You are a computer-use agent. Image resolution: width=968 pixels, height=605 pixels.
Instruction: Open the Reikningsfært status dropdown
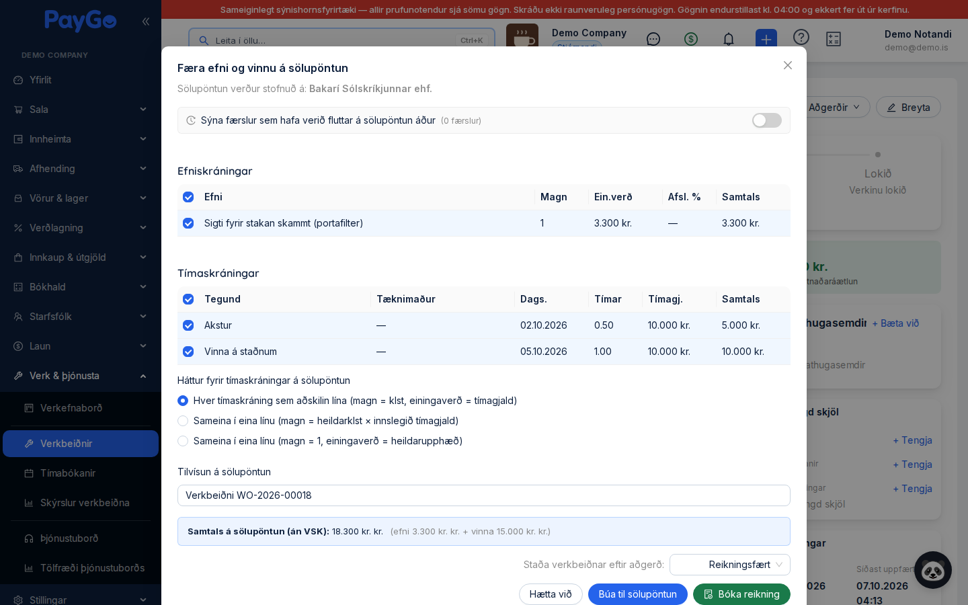730,565
